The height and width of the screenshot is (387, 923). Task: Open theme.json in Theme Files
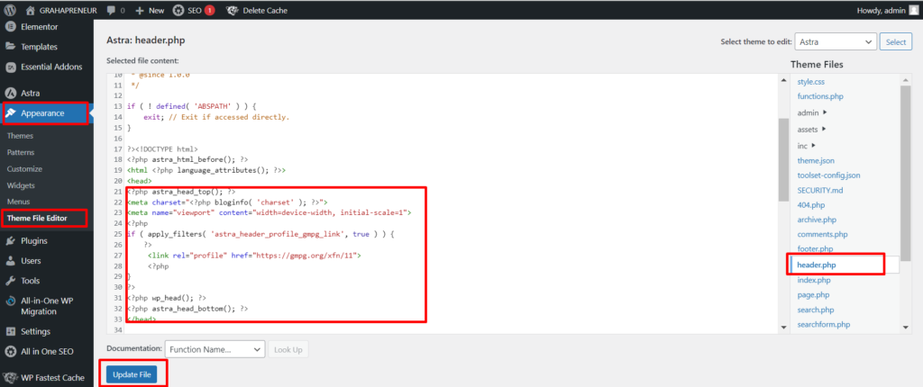(x=816, y=160)
